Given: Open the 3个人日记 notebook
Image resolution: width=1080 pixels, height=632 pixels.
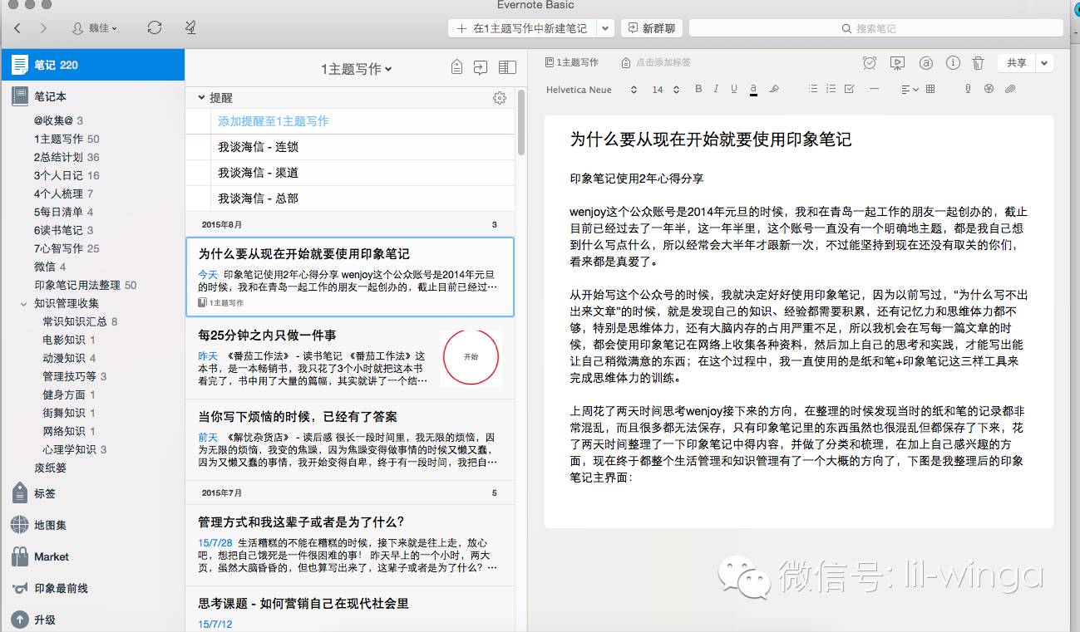Looking at the screenshot, I should [67, 175].
